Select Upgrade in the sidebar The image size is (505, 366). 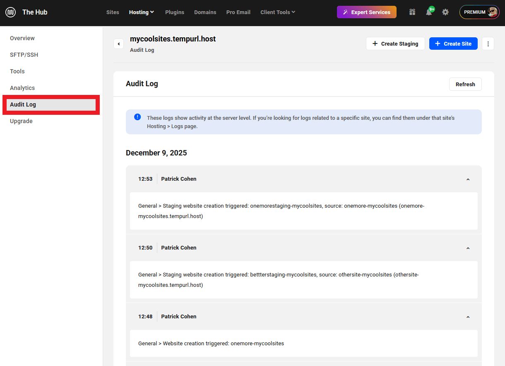pyautogui.click(x=21, y=121)
